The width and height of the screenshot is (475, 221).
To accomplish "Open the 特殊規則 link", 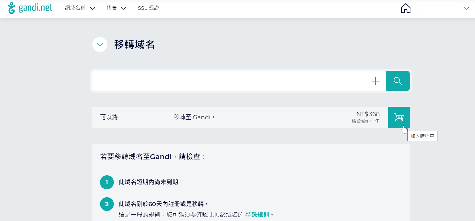I will point(257,215).
